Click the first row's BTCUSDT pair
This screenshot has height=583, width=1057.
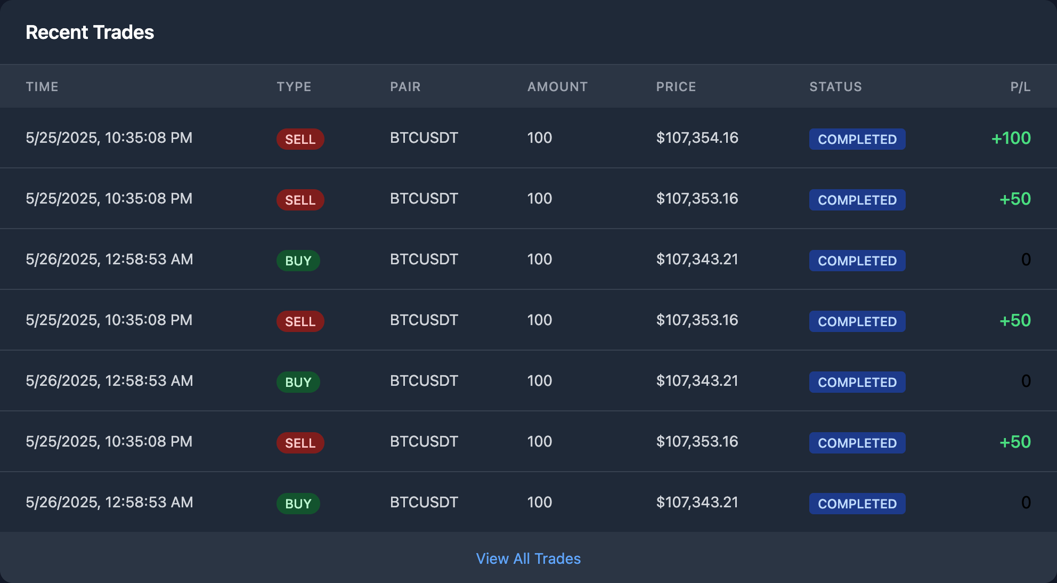(424, 138)
